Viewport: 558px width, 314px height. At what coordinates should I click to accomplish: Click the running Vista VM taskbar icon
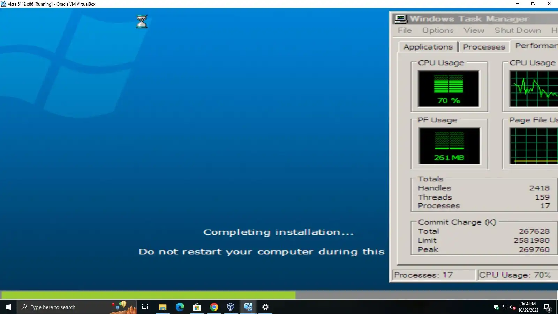pyautogui.click(x=248, y=307)
